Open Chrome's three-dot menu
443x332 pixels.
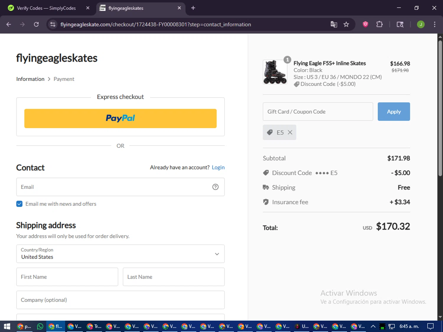tap(434, 24)
